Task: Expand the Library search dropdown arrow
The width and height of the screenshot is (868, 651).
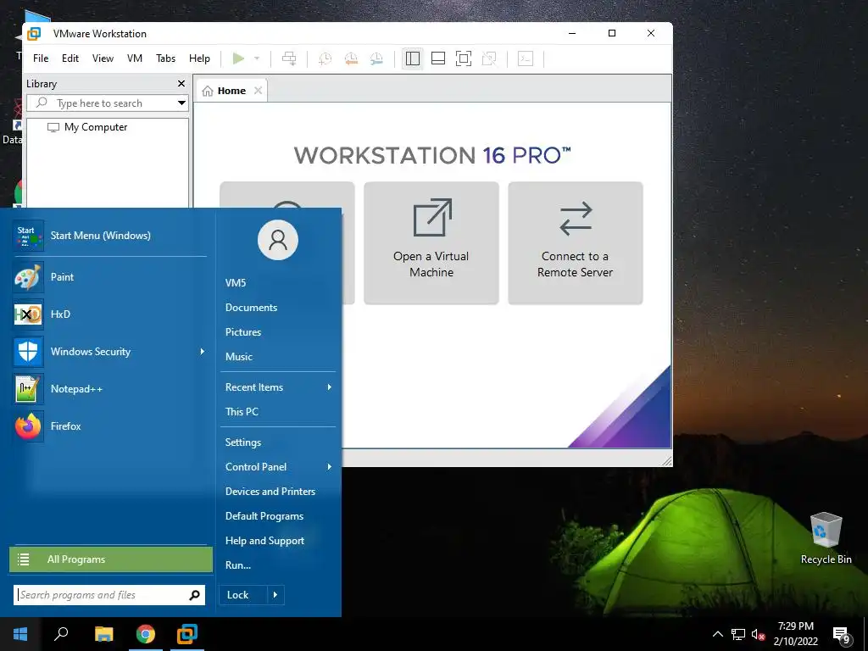Action: point(181,103)
